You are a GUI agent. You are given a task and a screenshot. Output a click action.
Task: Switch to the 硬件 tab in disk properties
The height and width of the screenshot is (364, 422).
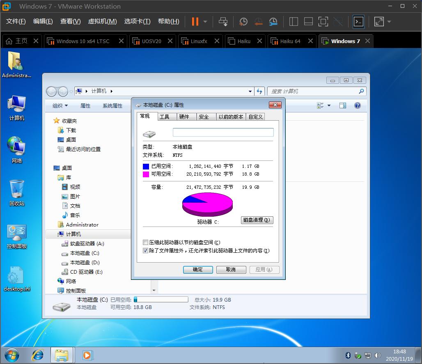coord(186,117)
